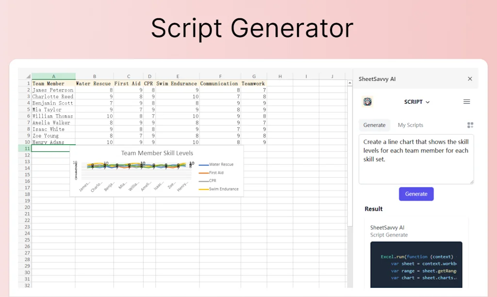
Task: Switch to the My Scripts tab
Action: click(x=410, y=125)
